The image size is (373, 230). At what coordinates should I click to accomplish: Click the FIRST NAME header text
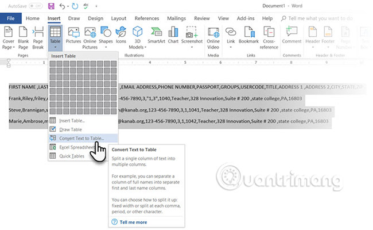22,87
